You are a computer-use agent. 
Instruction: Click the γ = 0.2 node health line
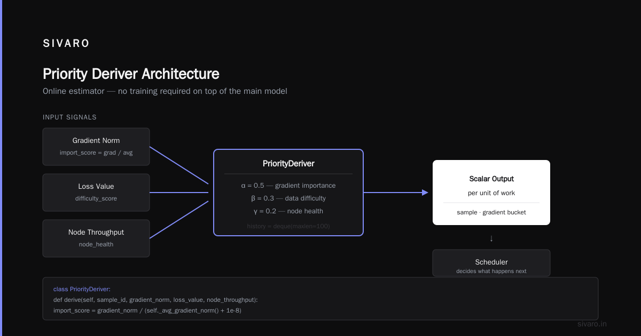pyautogui.click(x=288, y=211)
